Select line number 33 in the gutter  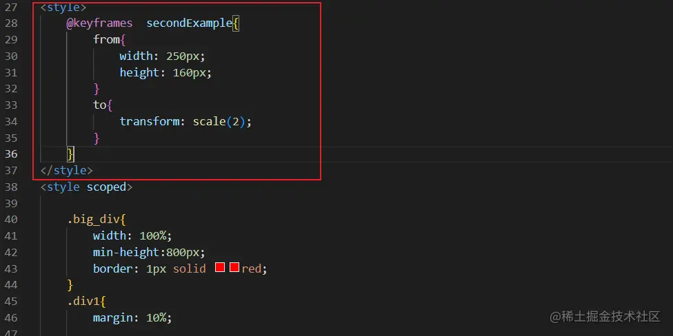(12, 105)
